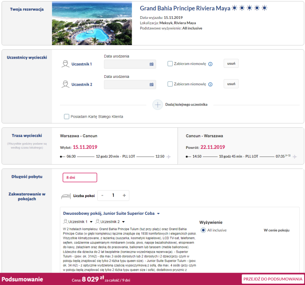Focus Uczestnik 2 Data urodzenia field
305x285 pixels.
(x=130, y=84)
